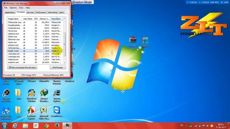Select the FSRecorder.exe process row

35,22
